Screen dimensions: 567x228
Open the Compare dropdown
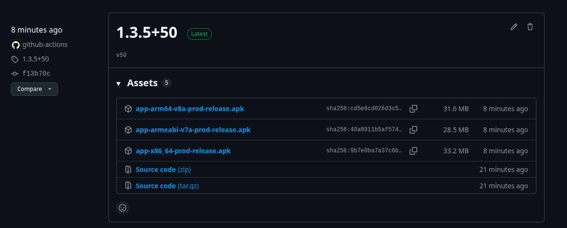(x=34, y=89)
